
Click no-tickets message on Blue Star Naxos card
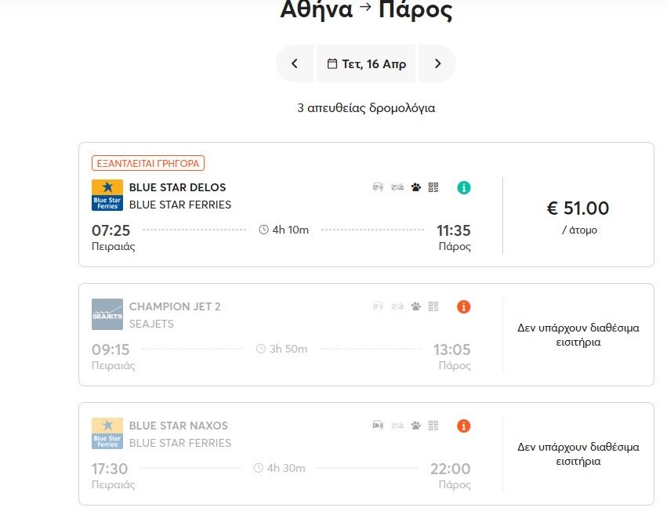[578, 454]
